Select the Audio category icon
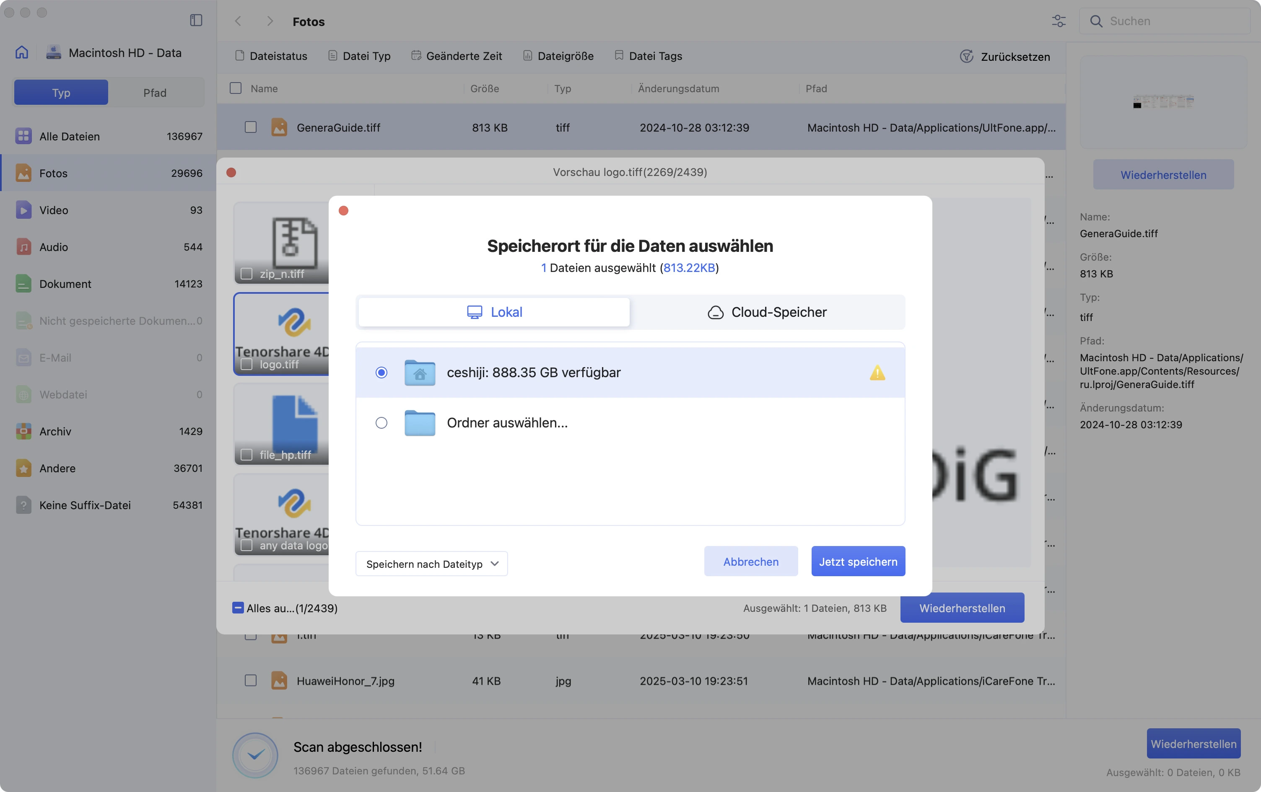 [x=23, y=246]
